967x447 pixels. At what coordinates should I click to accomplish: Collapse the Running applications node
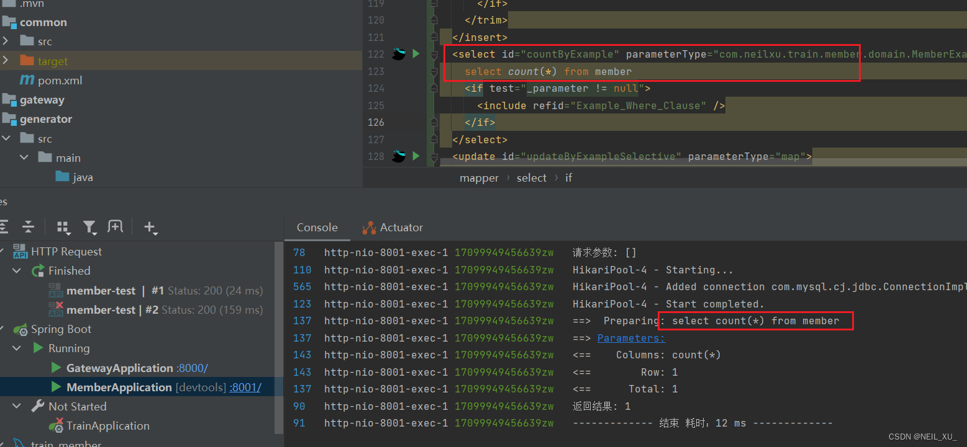pyautogui.click(x=17, y=348)
